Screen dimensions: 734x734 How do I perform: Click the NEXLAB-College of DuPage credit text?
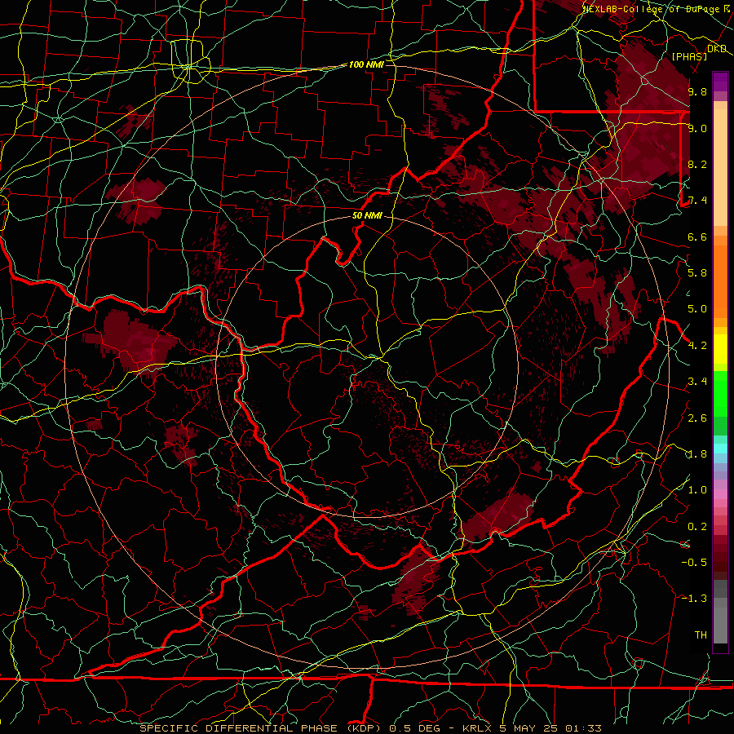pos(650,9)
